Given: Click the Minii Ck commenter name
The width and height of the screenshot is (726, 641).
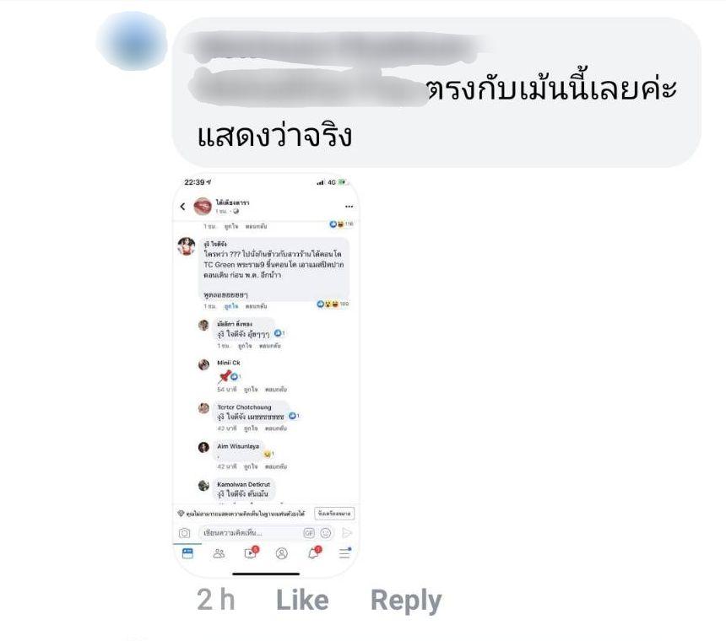Looking at the screenshot, I should coord(229,363).
